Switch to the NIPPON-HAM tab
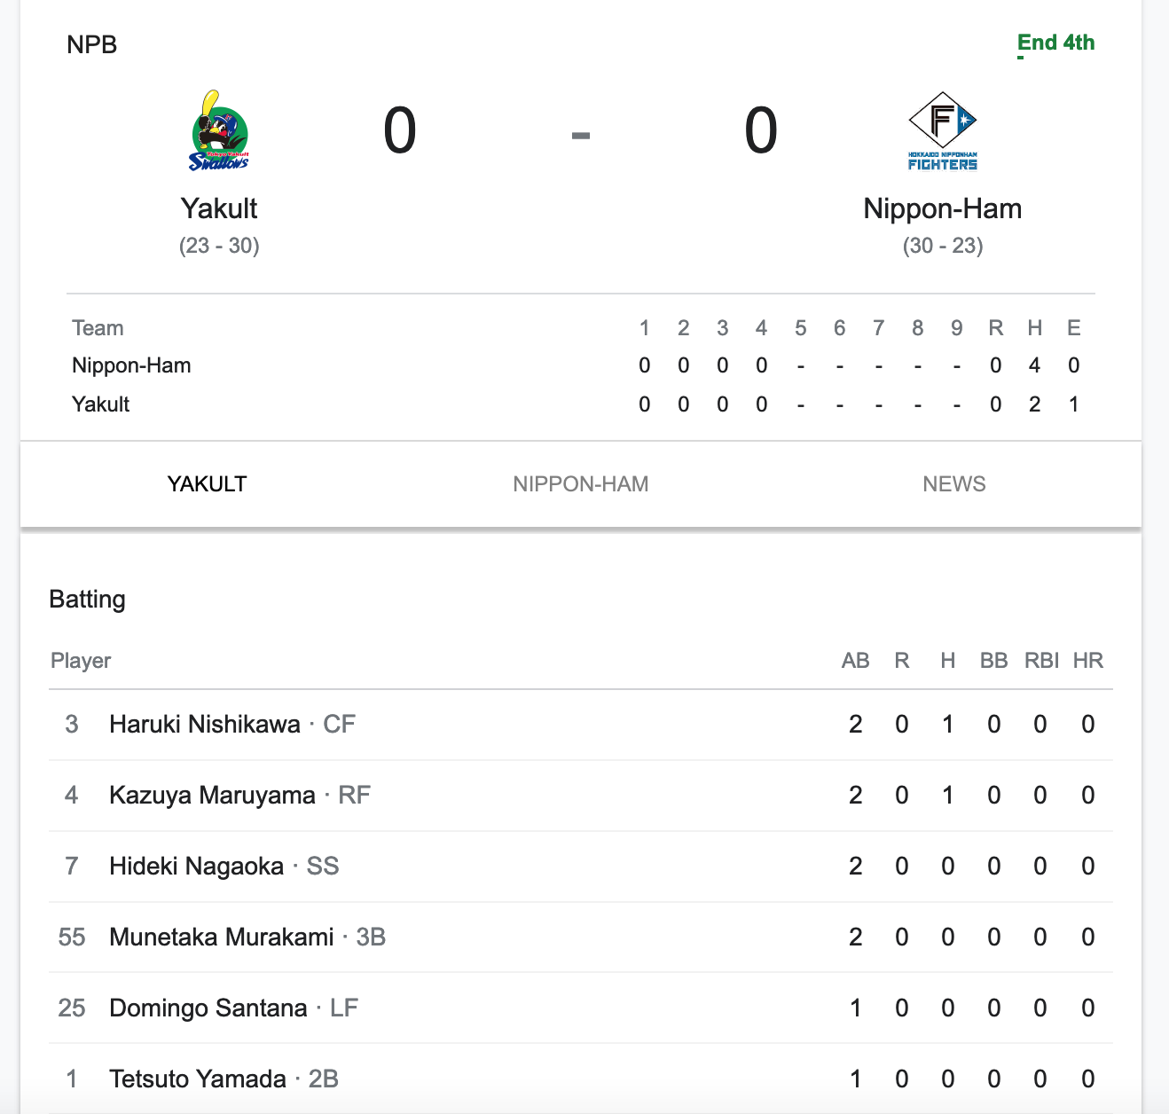1169x1114 pixels. point(581,484)
